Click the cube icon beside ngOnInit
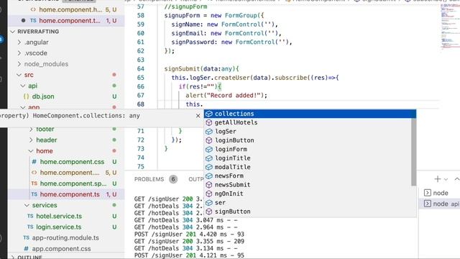The image size is (460, 259). coord(209,194)
